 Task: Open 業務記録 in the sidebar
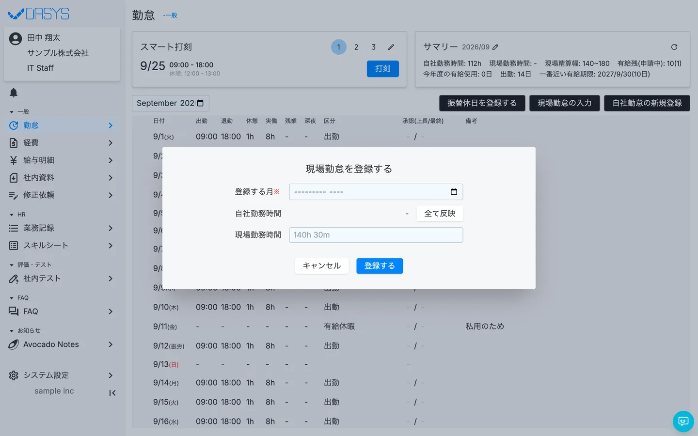click(x=62, y=228)
